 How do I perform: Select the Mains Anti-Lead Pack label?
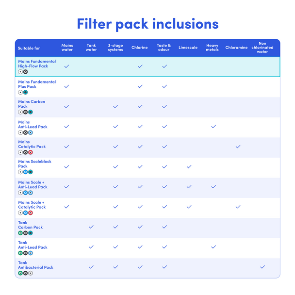click(33, 124)
